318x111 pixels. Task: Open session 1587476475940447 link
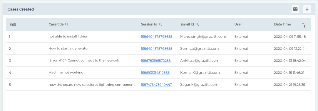(x=156, y=85)
